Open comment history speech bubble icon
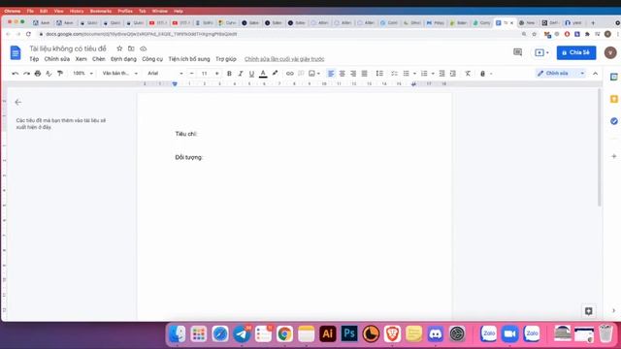This screenshot has width=621, height=349. click(x=517, y=52)
